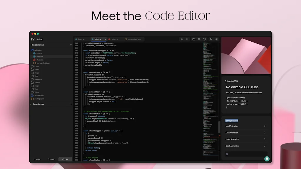Screen dimensions: 301x169
Task: Click the Form preview heading
Action: click(231, 121)
